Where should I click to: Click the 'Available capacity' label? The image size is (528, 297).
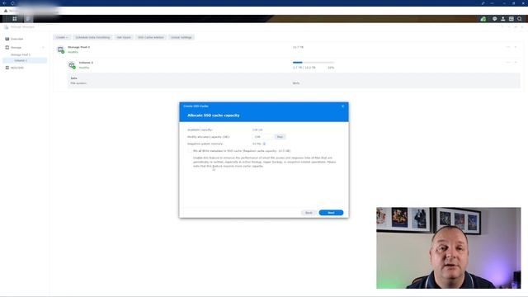click(x=200, y=130)
